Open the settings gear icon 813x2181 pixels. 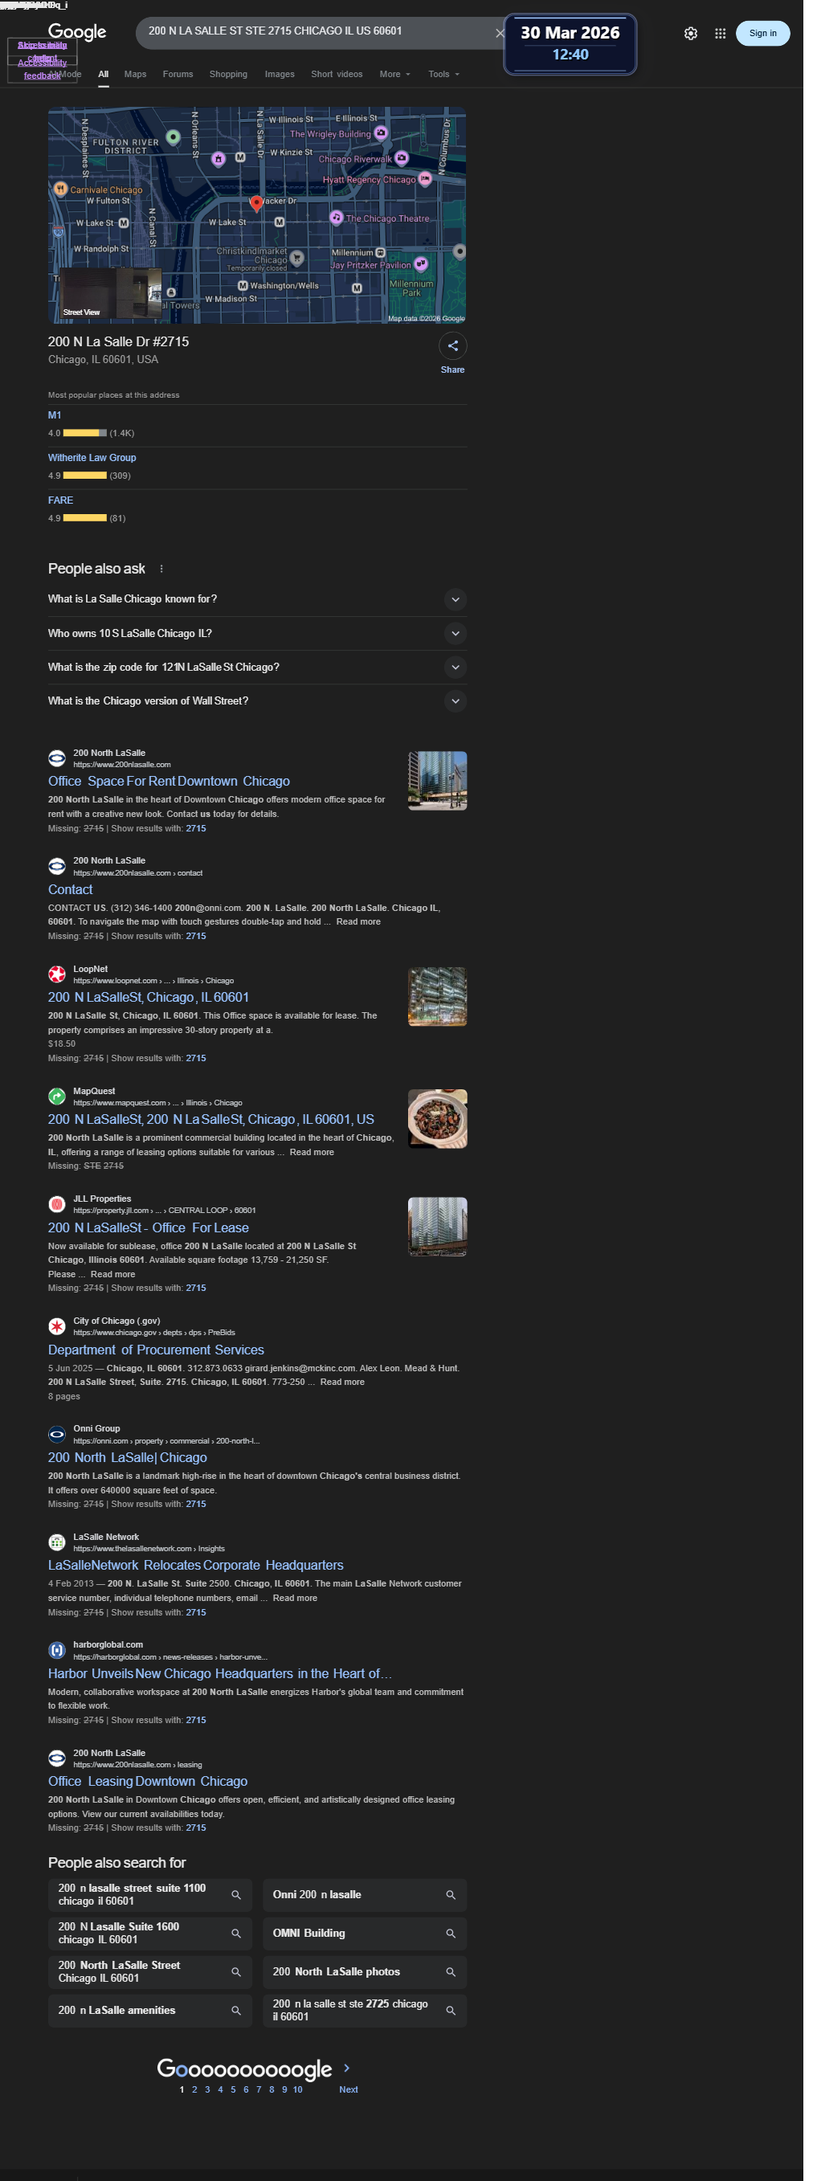(x=690, y=33)
